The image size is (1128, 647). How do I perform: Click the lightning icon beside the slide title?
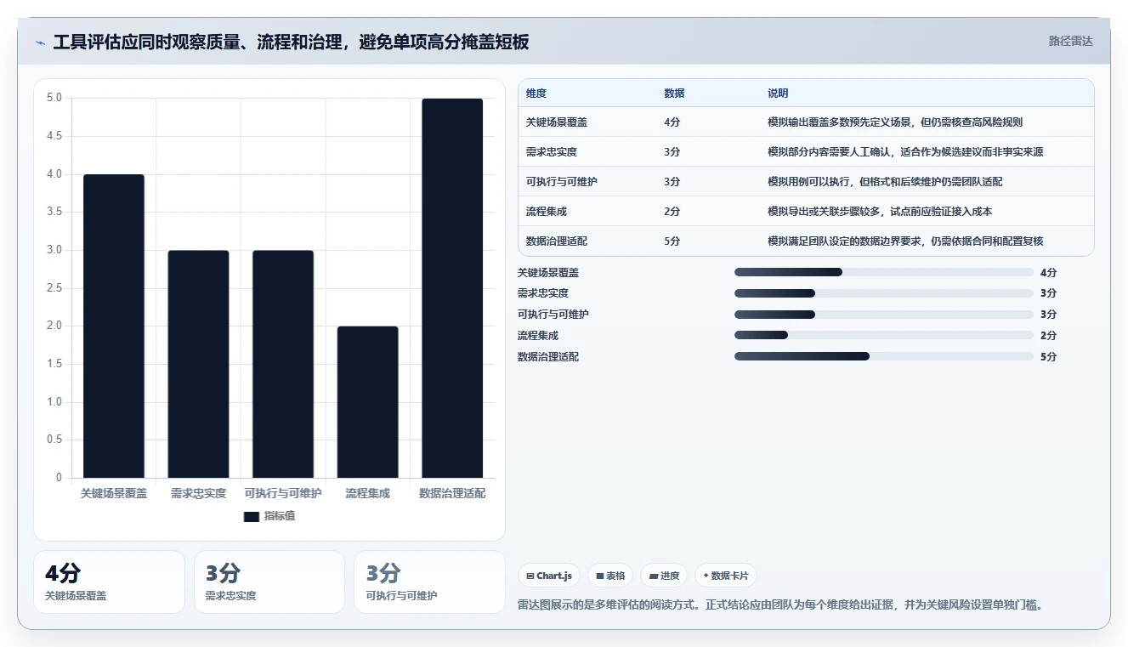point(40,43)
